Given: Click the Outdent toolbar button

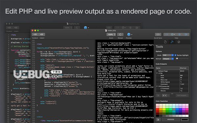Looking at the screenshot, I should coord(35,34).
